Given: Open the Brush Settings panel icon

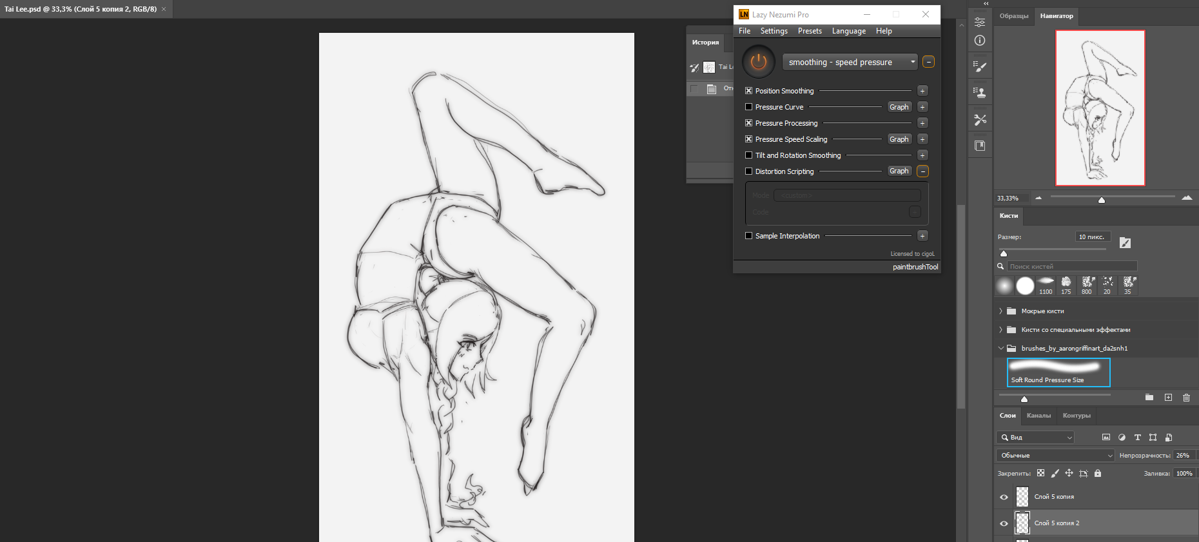Looking at the screenshot, I should click(x=980, y=66).
